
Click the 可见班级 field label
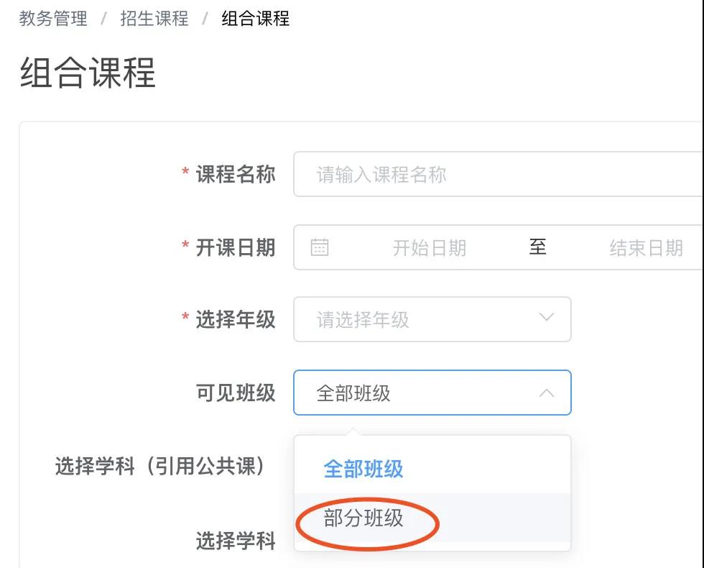click(236, 393)
